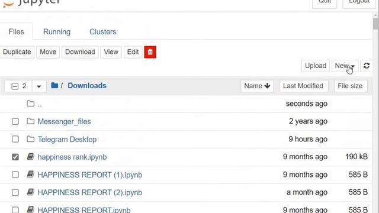Click the '9 hours ago' modified text

pyautogui.click(x=308, y=139)
